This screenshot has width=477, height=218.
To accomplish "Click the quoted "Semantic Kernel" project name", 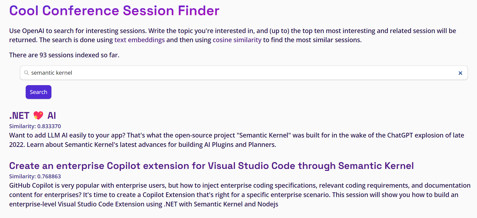I will (264, 135).
